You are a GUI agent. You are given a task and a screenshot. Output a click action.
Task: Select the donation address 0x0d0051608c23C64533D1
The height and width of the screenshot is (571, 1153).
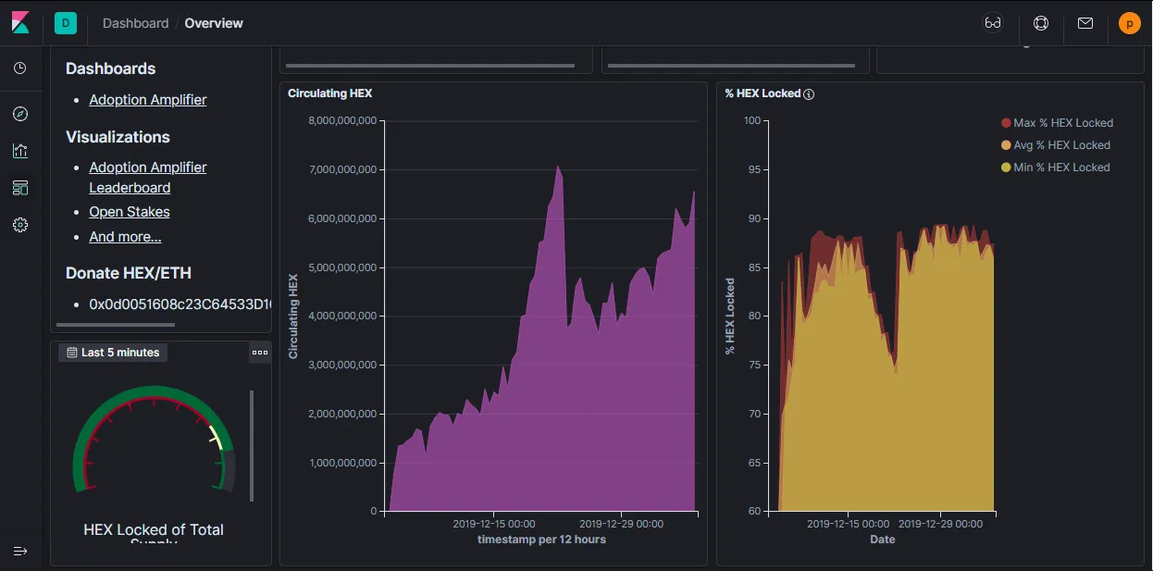(180, 304)
